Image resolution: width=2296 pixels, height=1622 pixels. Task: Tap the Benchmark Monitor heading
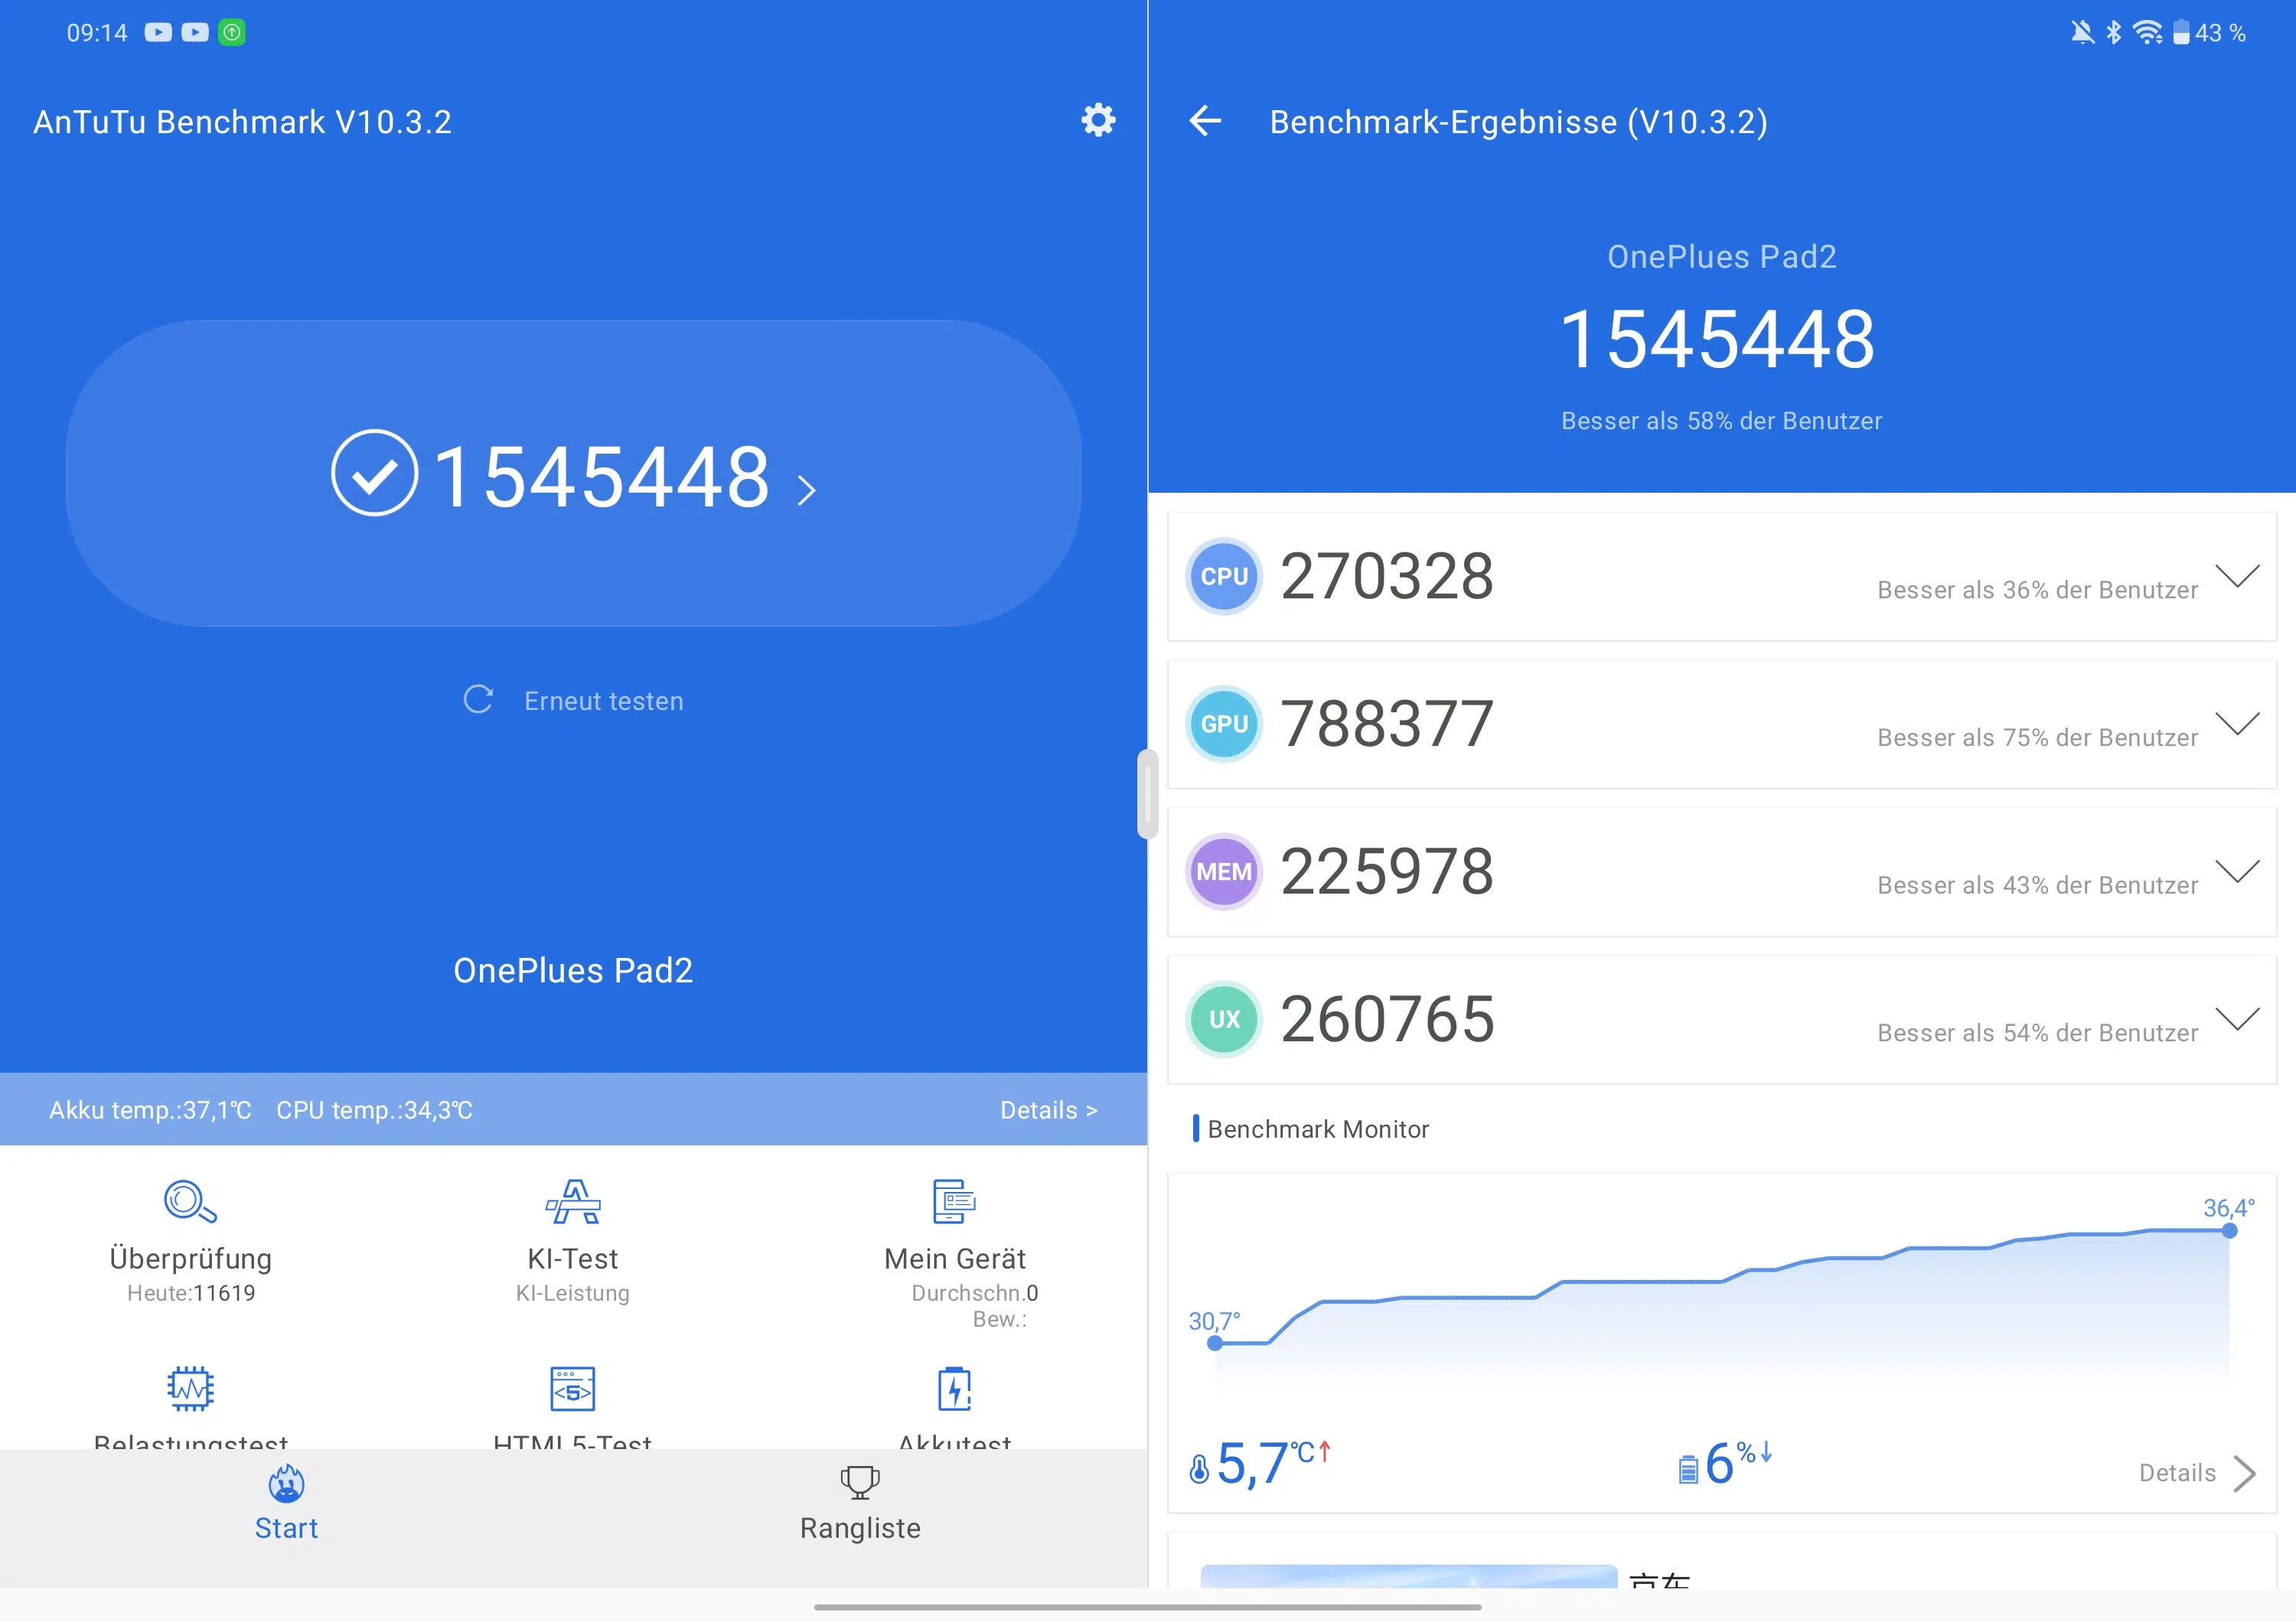pos(1318,1129)
